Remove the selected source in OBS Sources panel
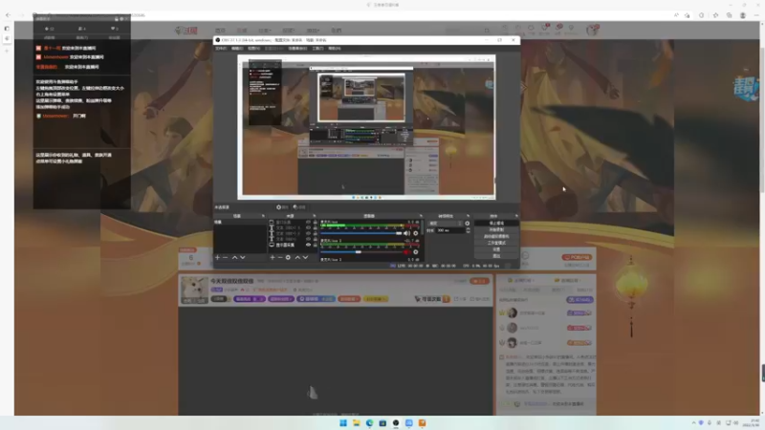765x430 pixels. tap(280, 257)
